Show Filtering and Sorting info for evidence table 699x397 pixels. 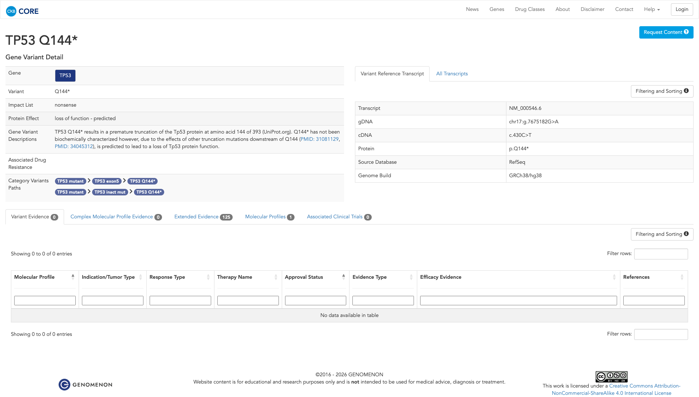662,234
